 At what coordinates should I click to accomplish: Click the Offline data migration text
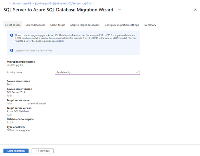point(19,130)
